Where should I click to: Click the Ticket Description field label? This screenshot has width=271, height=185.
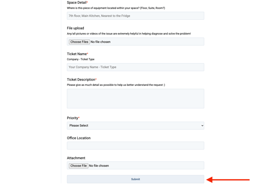(82, 79)
